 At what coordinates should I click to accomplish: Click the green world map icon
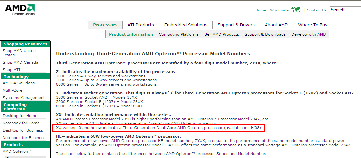(x=296, y=10)
